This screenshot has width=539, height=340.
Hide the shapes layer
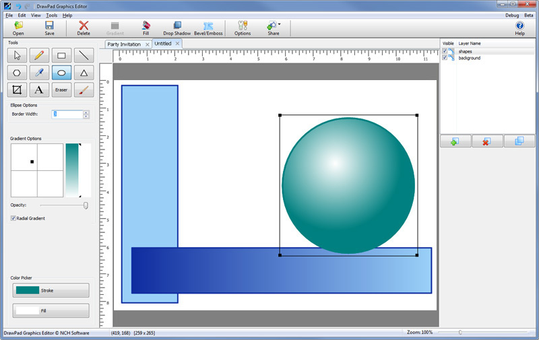[444, 51]
